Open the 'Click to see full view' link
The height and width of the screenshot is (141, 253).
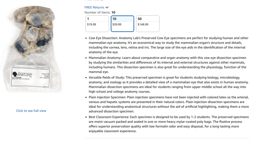click(31, 111)
